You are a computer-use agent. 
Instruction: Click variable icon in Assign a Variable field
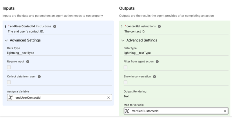pos(10,98)
